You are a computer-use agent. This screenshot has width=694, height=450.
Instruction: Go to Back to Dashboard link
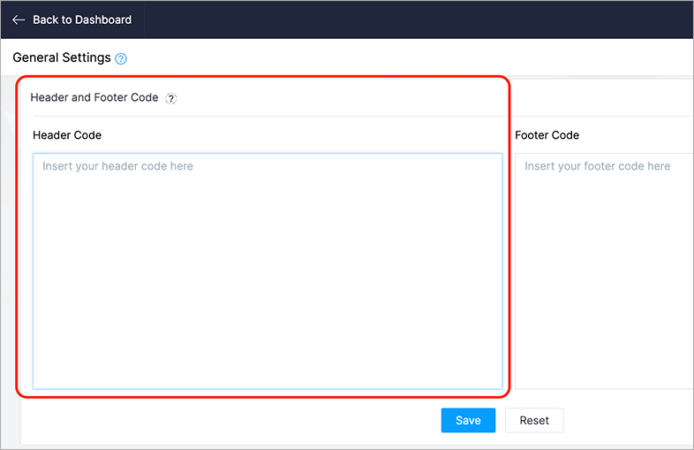click(81, 19)
